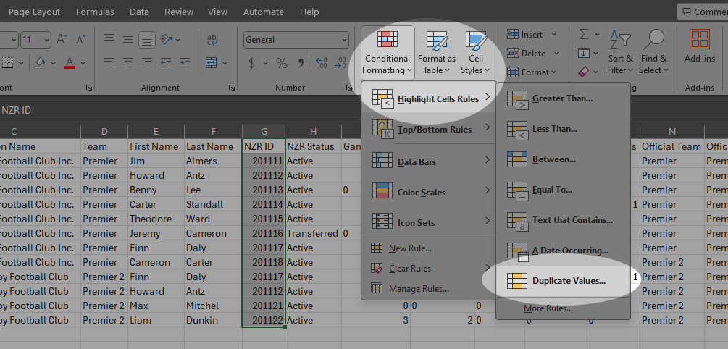
Task: Switch to the Automate tab
Action: [x=263, y=12]
